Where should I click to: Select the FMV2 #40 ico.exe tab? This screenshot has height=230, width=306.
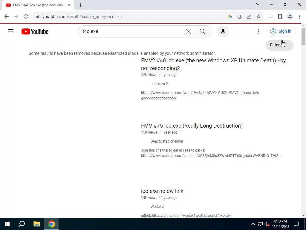pyautogui.click(x=38, y=5)
